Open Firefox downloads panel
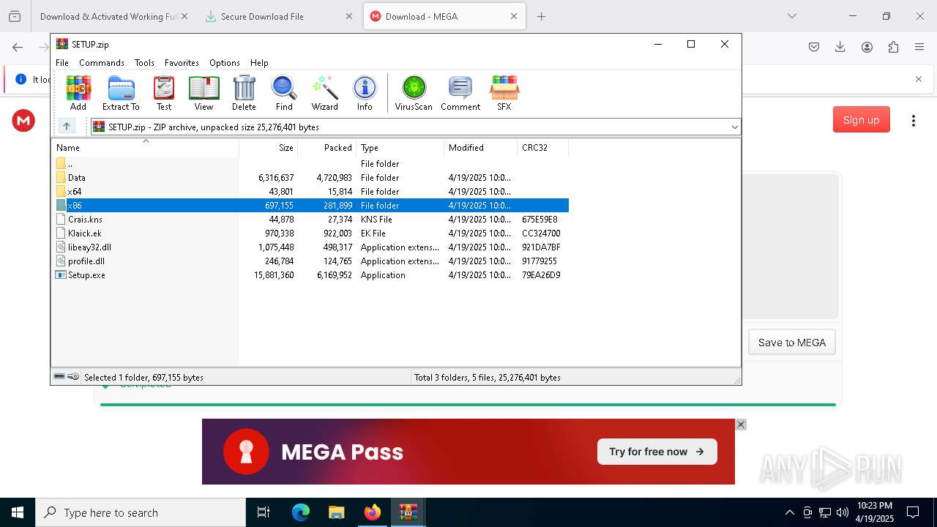This screenshot has height=527, width=937. pos(840,47)
